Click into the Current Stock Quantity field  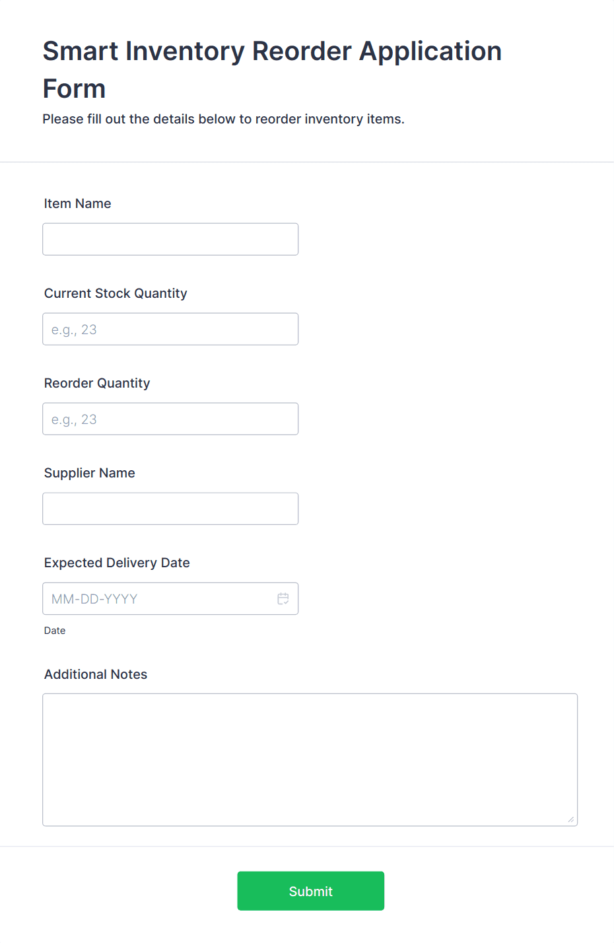click(170, 329)
